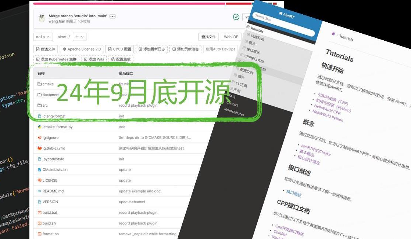Viewport: 411px width, 239px height.
Task: Click the .gitignore file icon
Action: point(39,138)
